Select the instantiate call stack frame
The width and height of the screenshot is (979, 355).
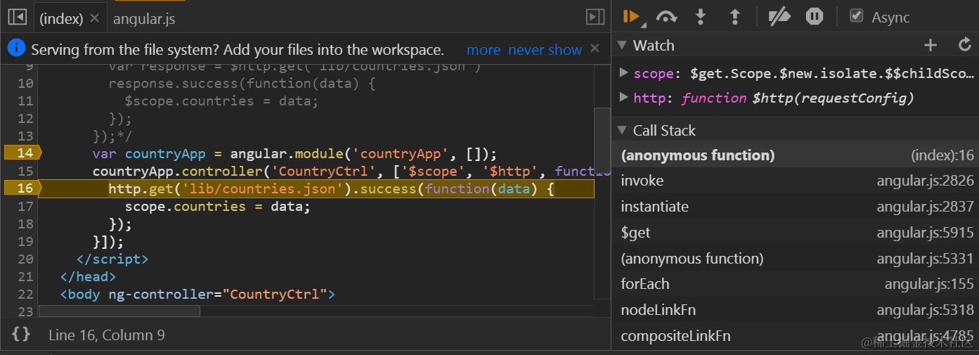(795, 207)
